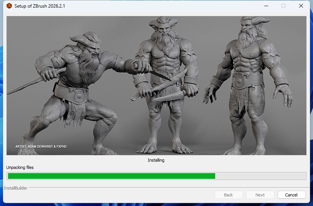
Task: Cancel the ZBrush installation
Action: [x=292, y=195]
